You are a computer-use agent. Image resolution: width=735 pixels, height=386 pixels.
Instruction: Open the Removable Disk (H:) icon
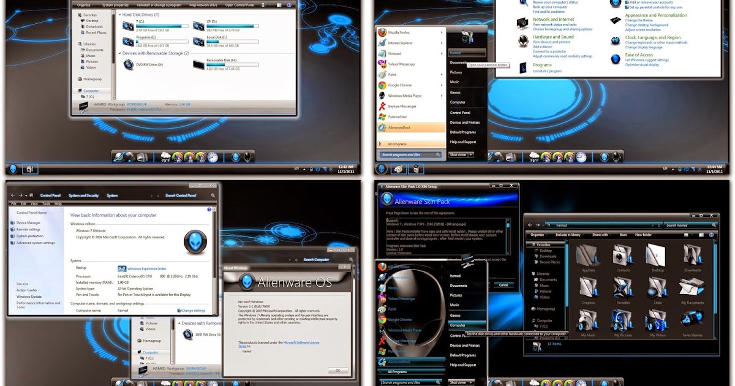tap(198, 64)
